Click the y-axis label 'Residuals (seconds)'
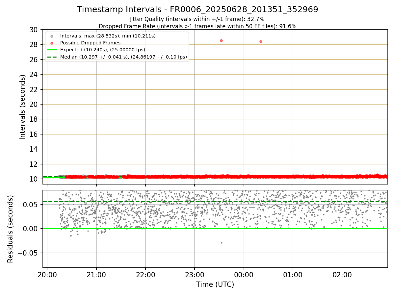 [11, 229]
